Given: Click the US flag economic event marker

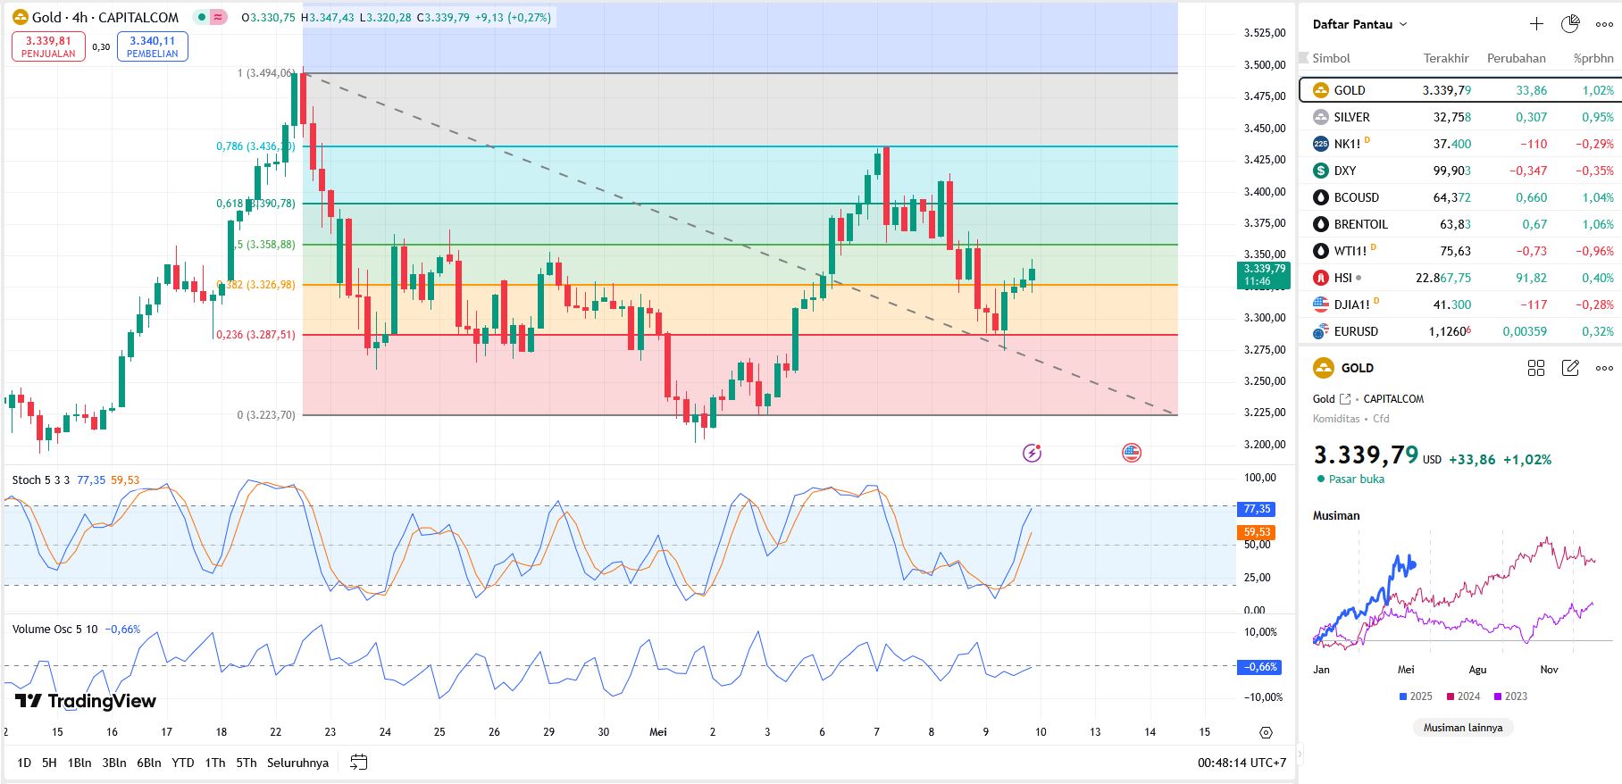Looking at the screenshot, I should tap(1132, 453).
